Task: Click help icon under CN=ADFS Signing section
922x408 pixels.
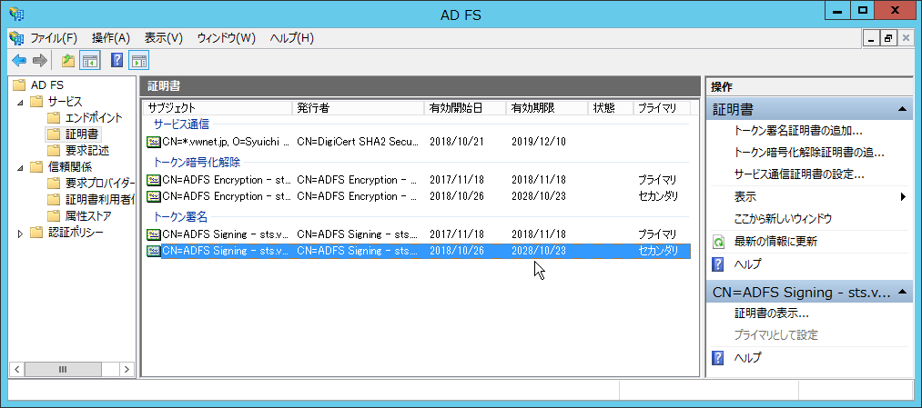Action: pyautogui.click(x=718, y=357)
